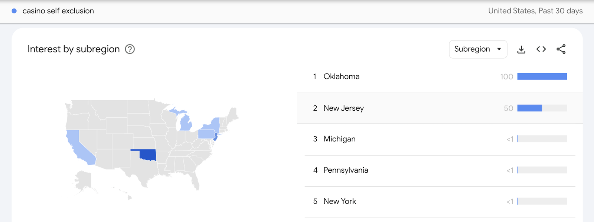Viewport: 594px width, 222px height.
Task: Click the United States, Past 30 days label
Action: point(535,11)
